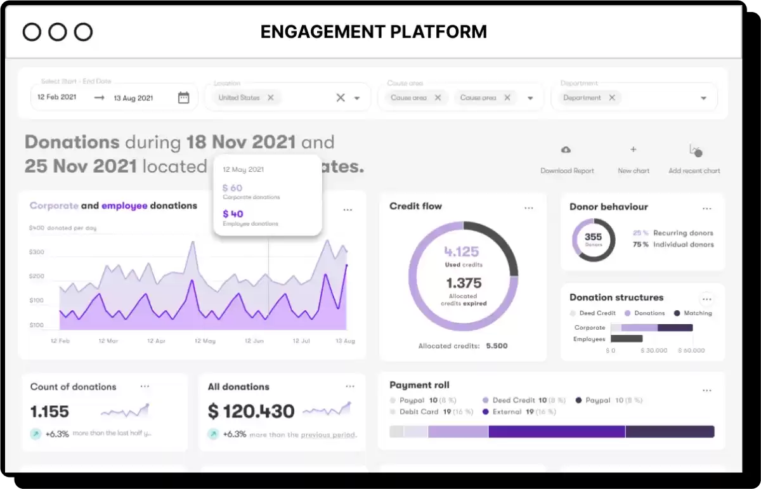Expand the Cause area dropdown arrow
This screenshot has width=761, height=489.
[x=530, y=98]
